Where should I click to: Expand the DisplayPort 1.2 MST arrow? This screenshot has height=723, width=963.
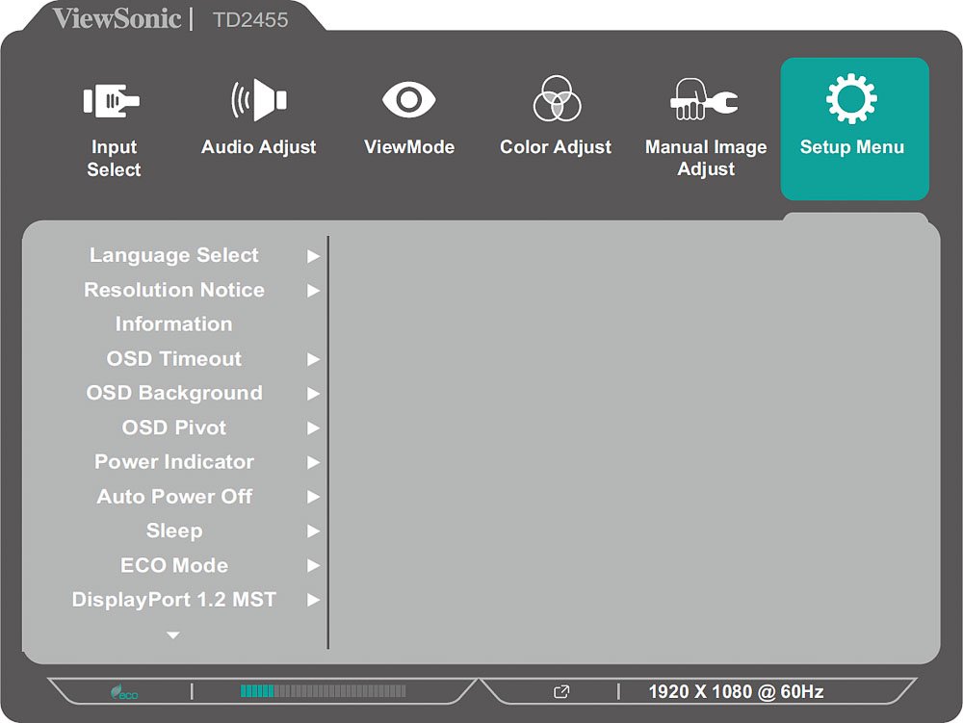click(x=313, y=600)
